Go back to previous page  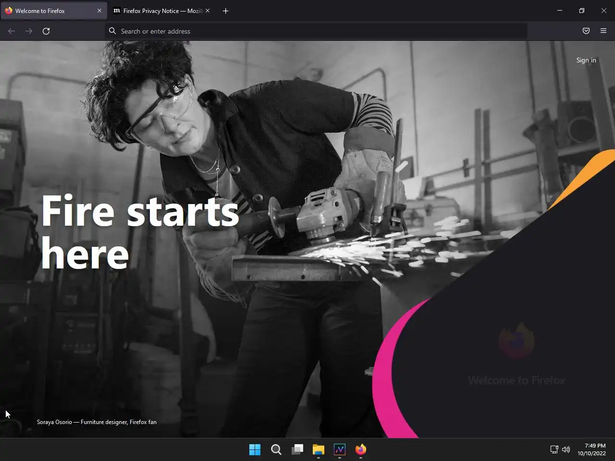point(12,31)
